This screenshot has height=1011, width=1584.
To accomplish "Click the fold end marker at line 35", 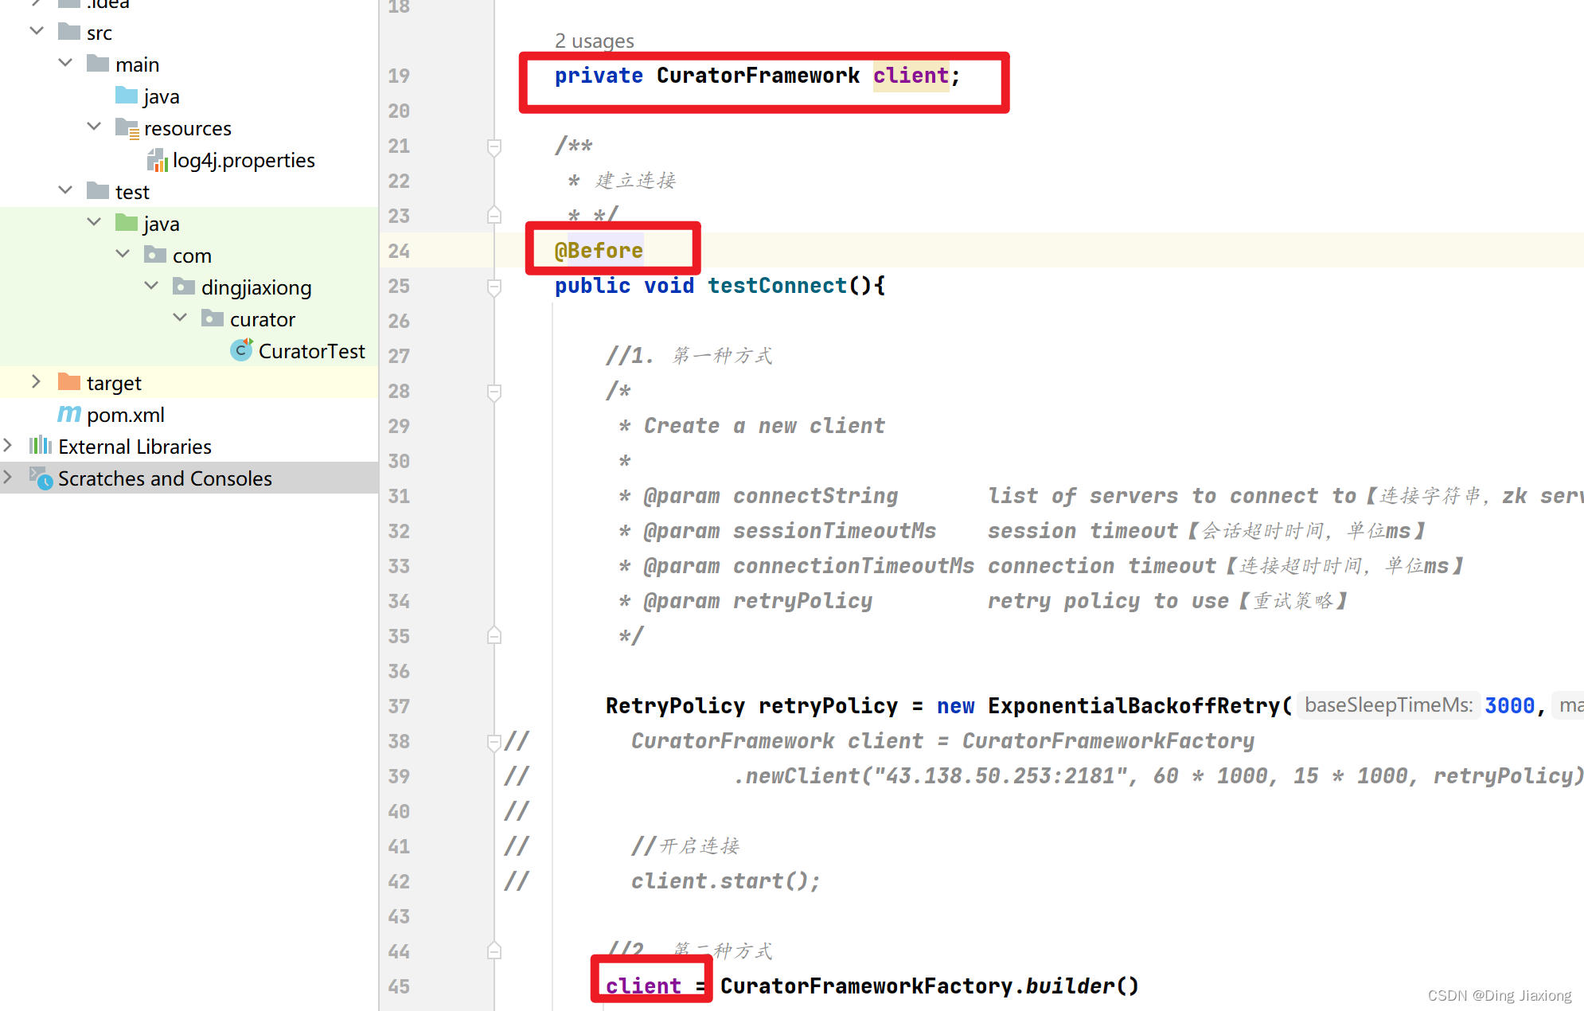I will point(494,635).
